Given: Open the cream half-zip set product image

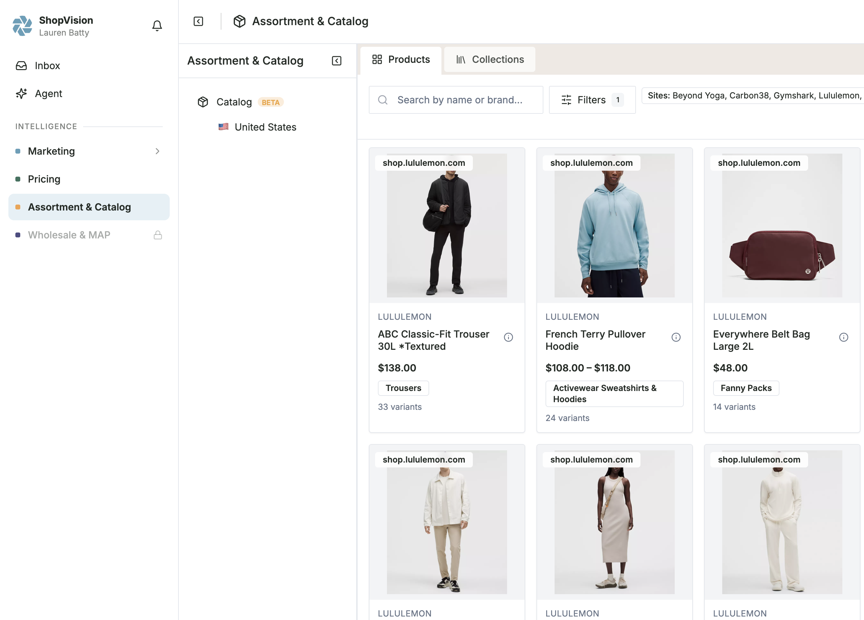Looking at the screenshot, I should [782, 522].
